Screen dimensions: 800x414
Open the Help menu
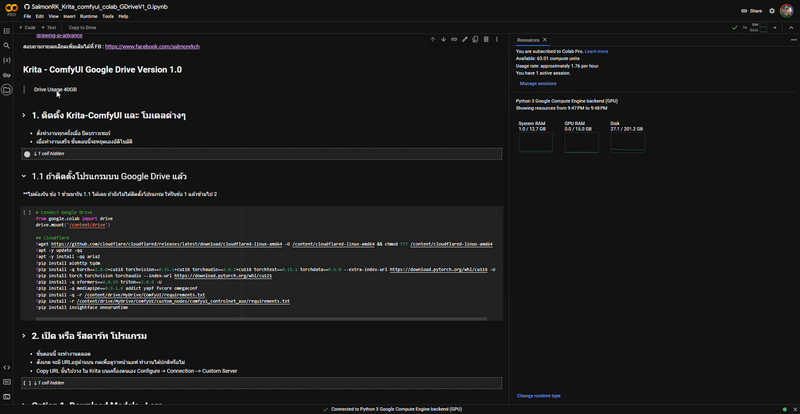123,17
